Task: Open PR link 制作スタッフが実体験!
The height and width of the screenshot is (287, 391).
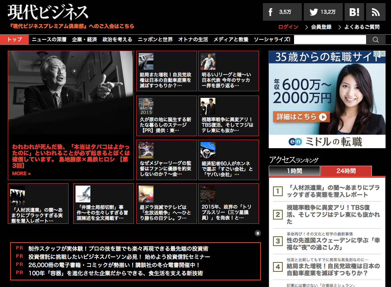Action: click(x=118, y=248)
